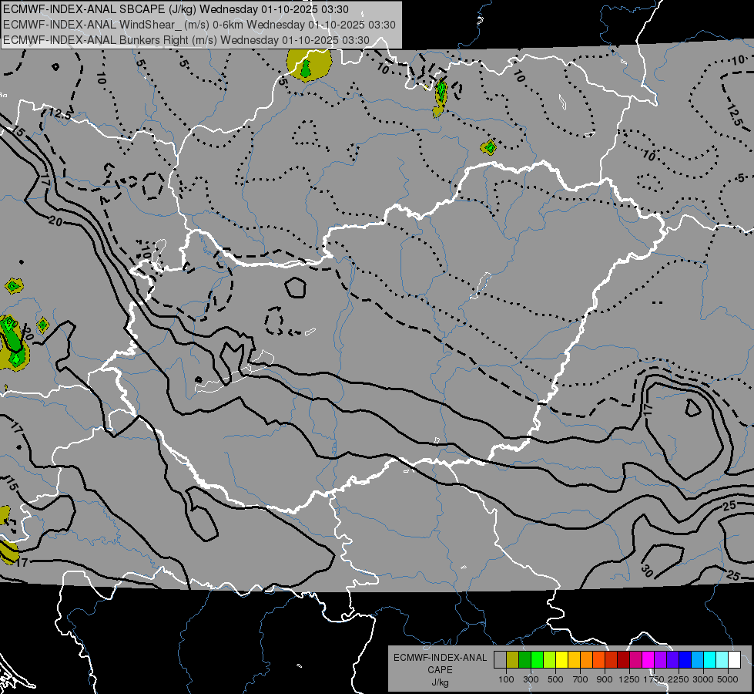Select the pure yellow legend swatch

coord(561,660)
